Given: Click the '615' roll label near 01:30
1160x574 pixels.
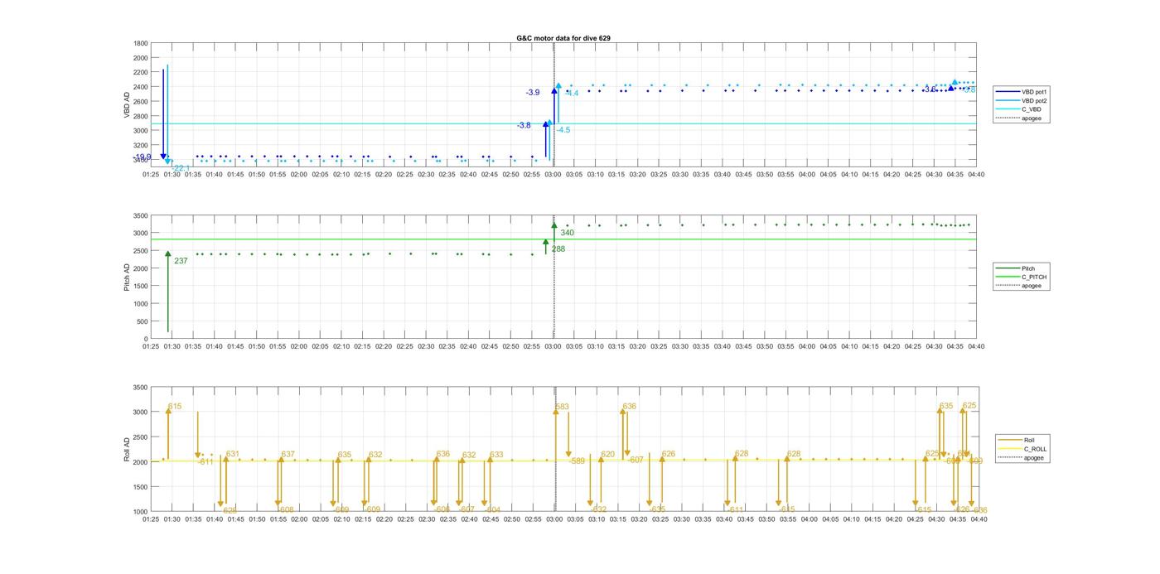Looking at the screenshot, I should 175,407.
